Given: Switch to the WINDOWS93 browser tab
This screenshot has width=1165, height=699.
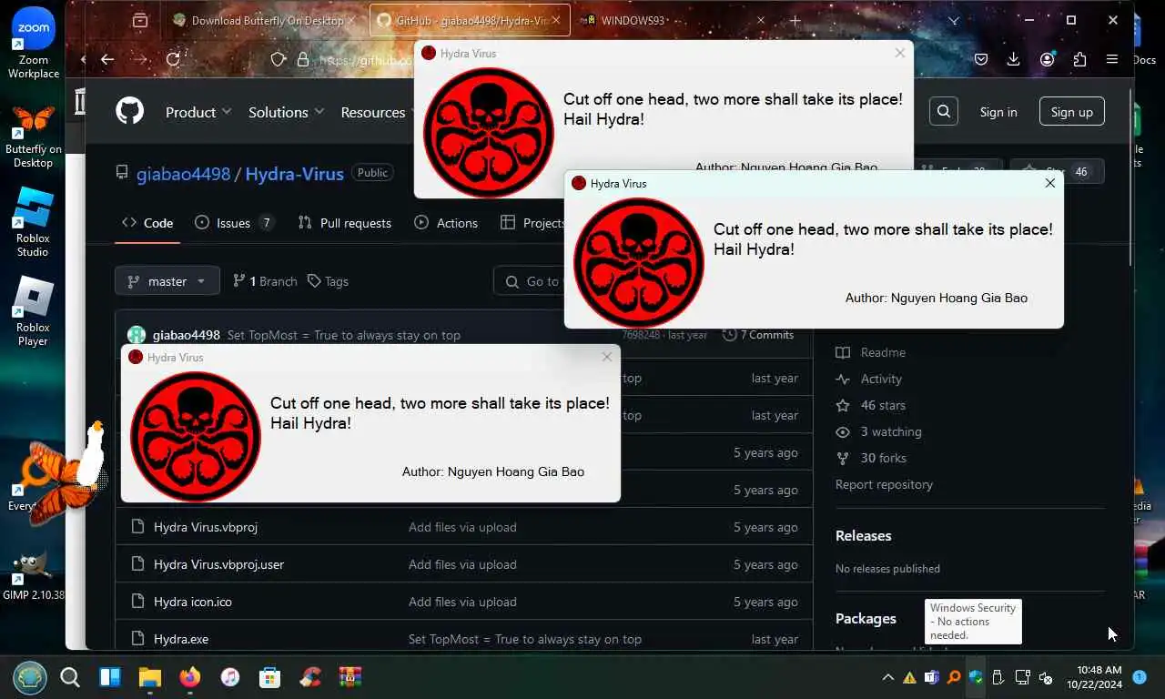Looking at the screenshot, I should pyautogui.click(x=672, y=20).
